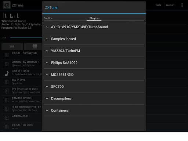Click the ZXTune app logo icon
This screenshot has width=188, height=141.
[7, 5]
